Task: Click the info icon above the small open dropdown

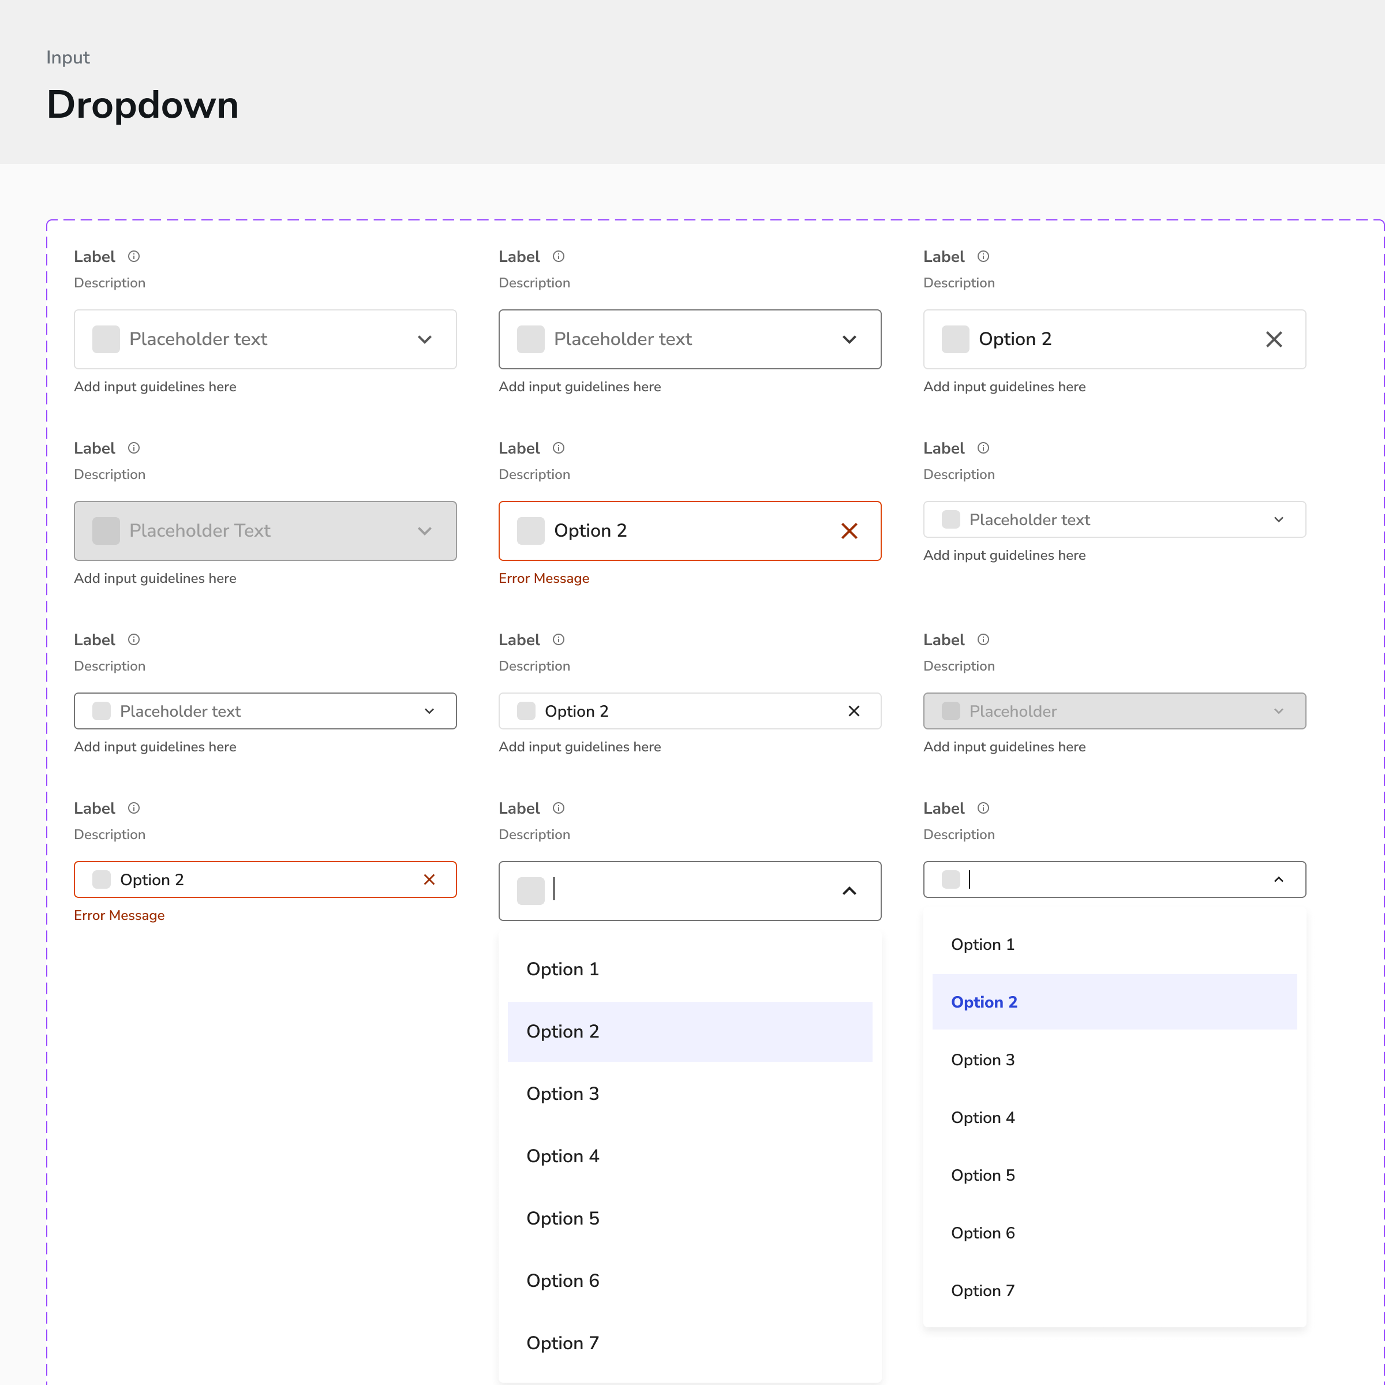Action: tap(983, 808)
